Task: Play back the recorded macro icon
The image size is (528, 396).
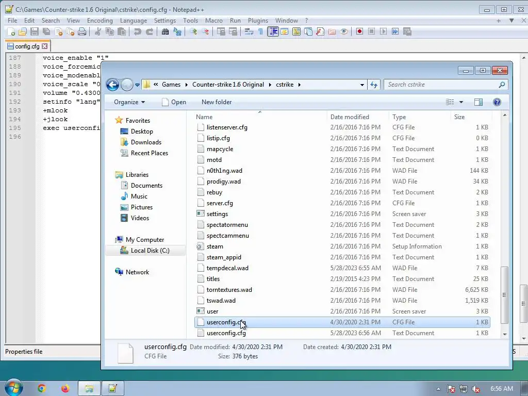Action: pyautogui.click(x=383, y=31)
